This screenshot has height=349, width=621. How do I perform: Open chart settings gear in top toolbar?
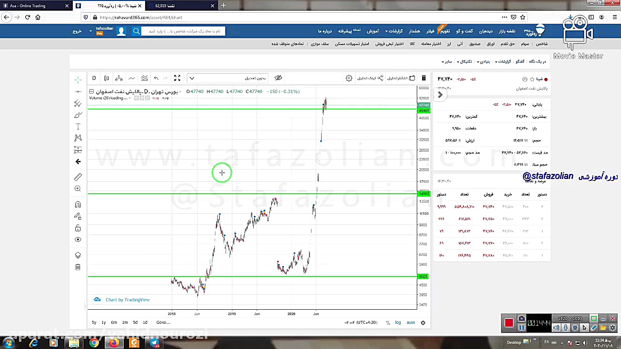coord(349,78)
